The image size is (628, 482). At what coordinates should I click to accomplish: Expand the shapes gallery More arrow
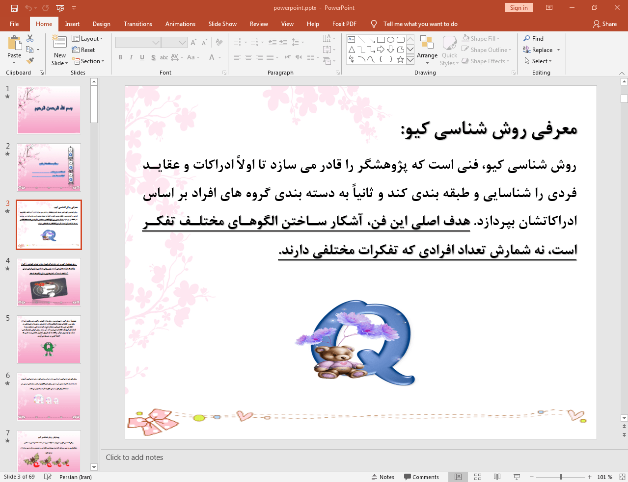click(x=410, y=60)
